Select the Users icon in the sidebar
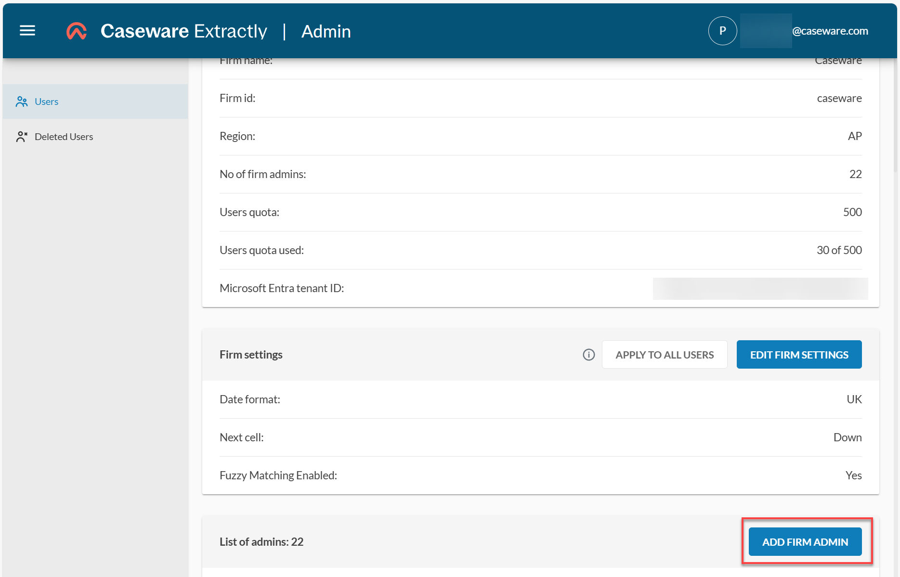 point(22,102)
